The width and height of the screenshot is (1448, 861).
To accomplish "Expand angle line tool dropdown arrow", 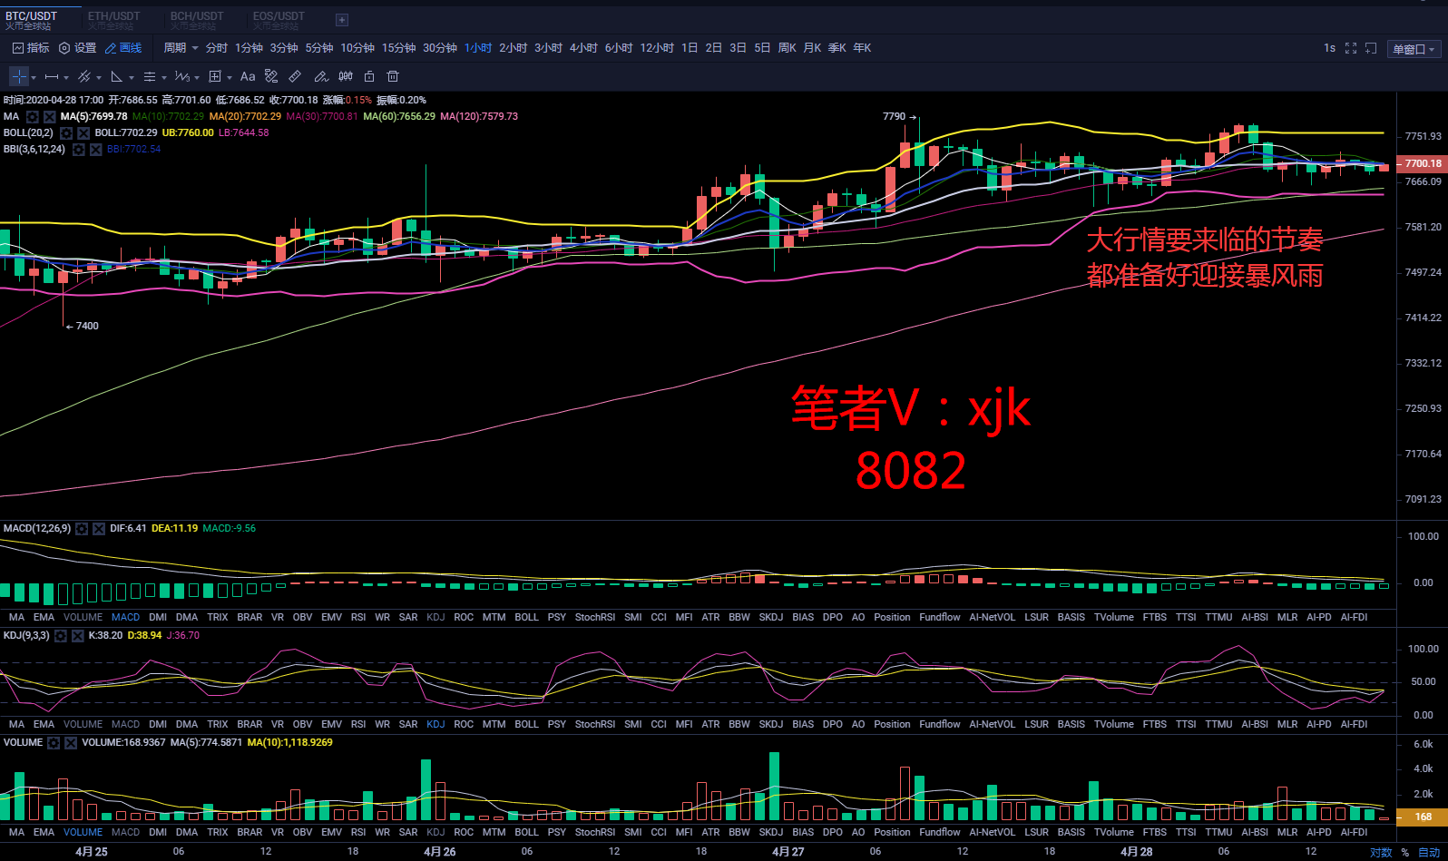I will point(132,77).
